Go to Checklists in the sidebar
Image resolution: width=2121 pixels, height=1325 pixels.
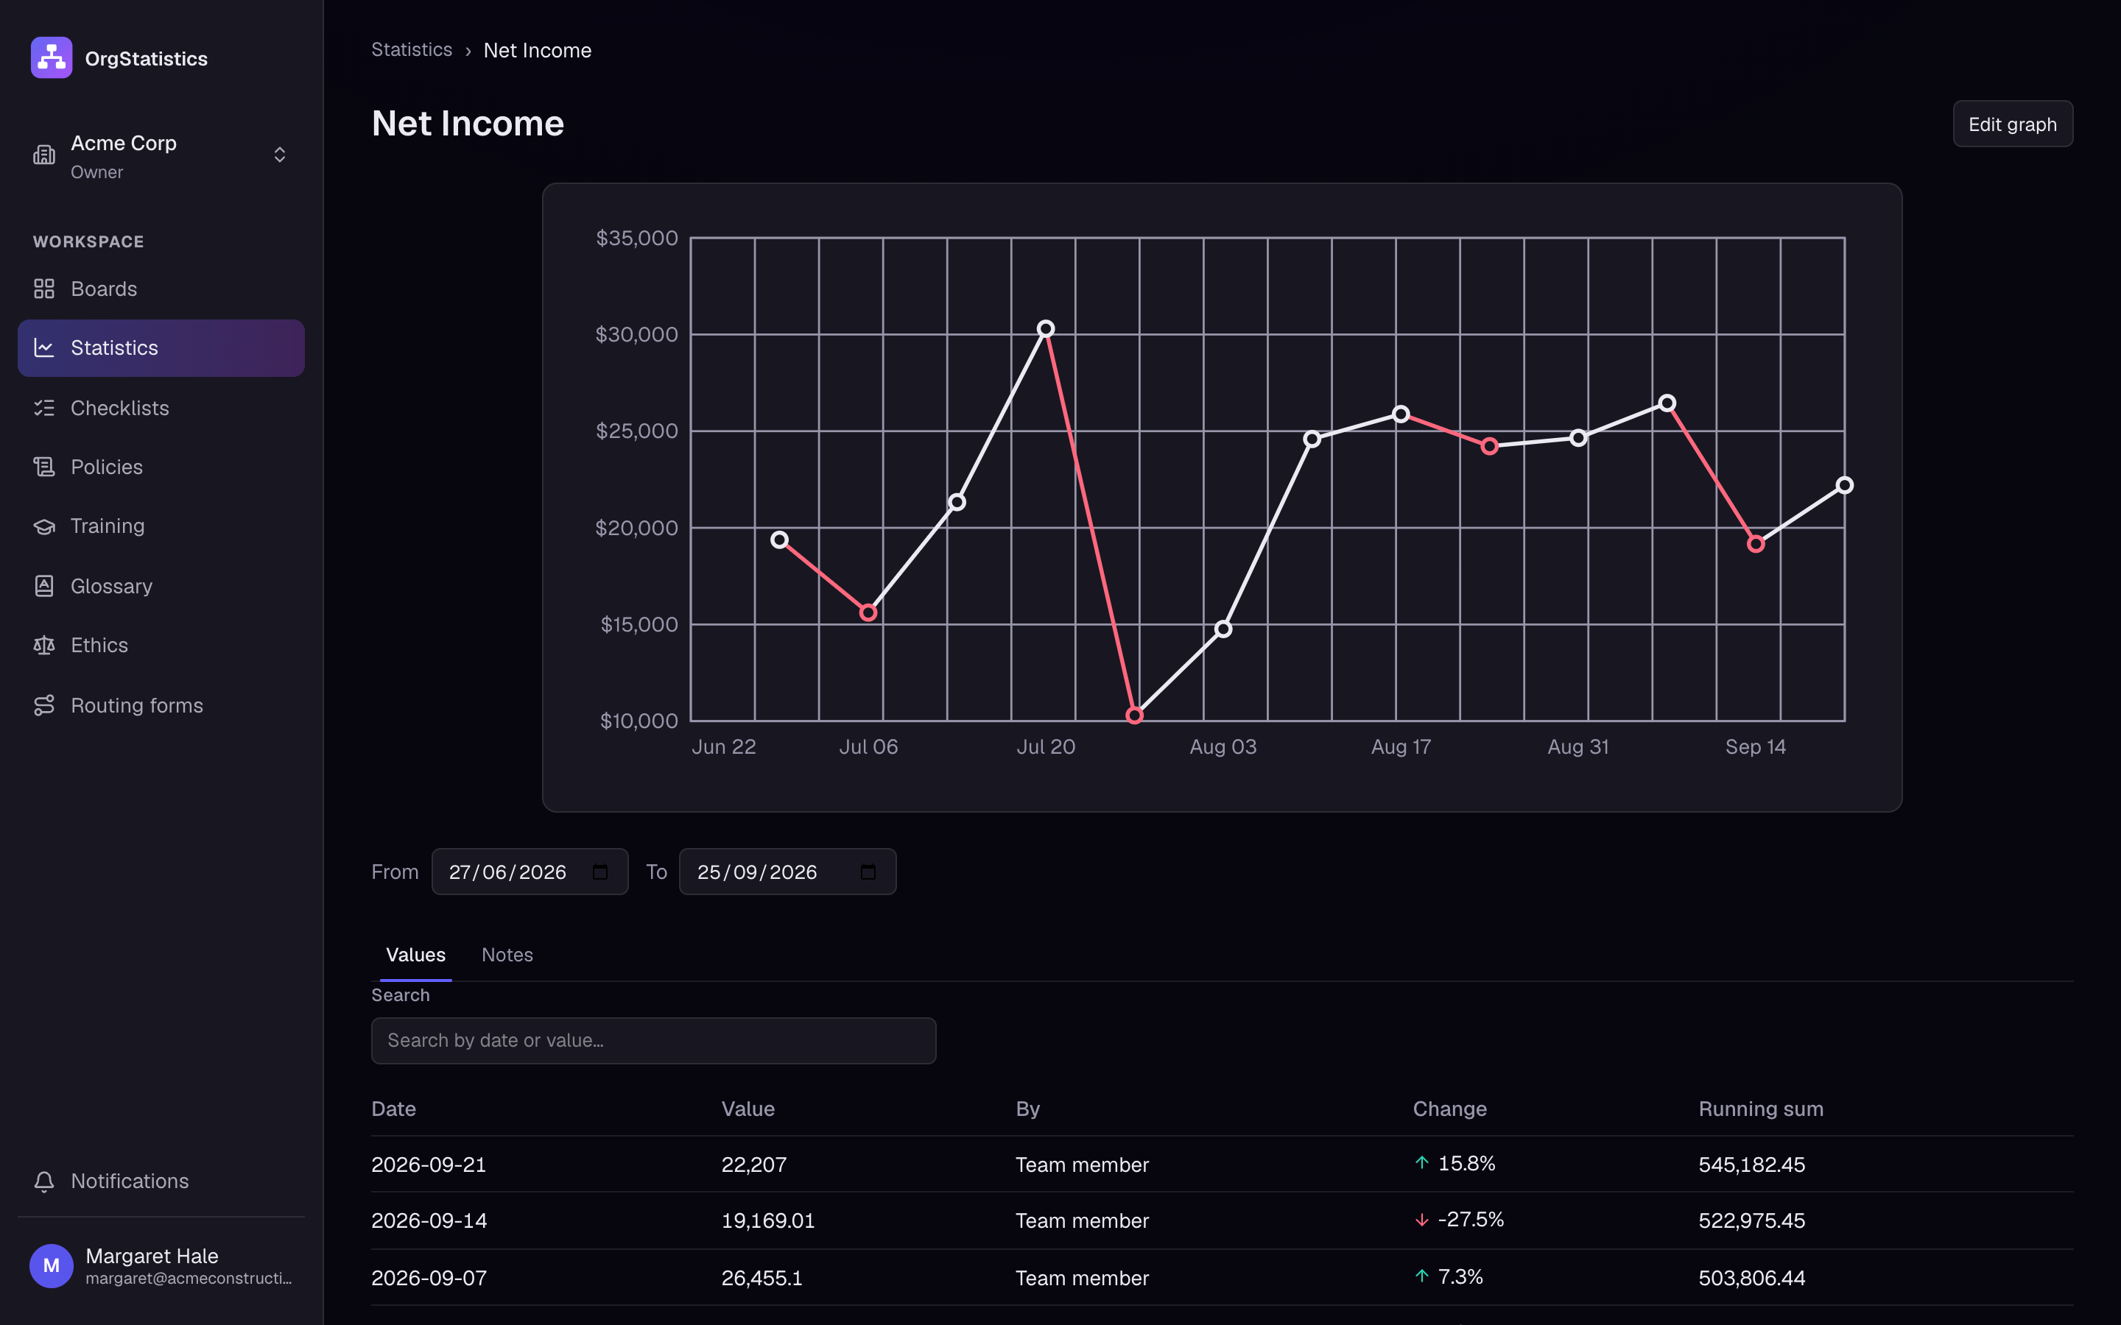pos(161,408)
